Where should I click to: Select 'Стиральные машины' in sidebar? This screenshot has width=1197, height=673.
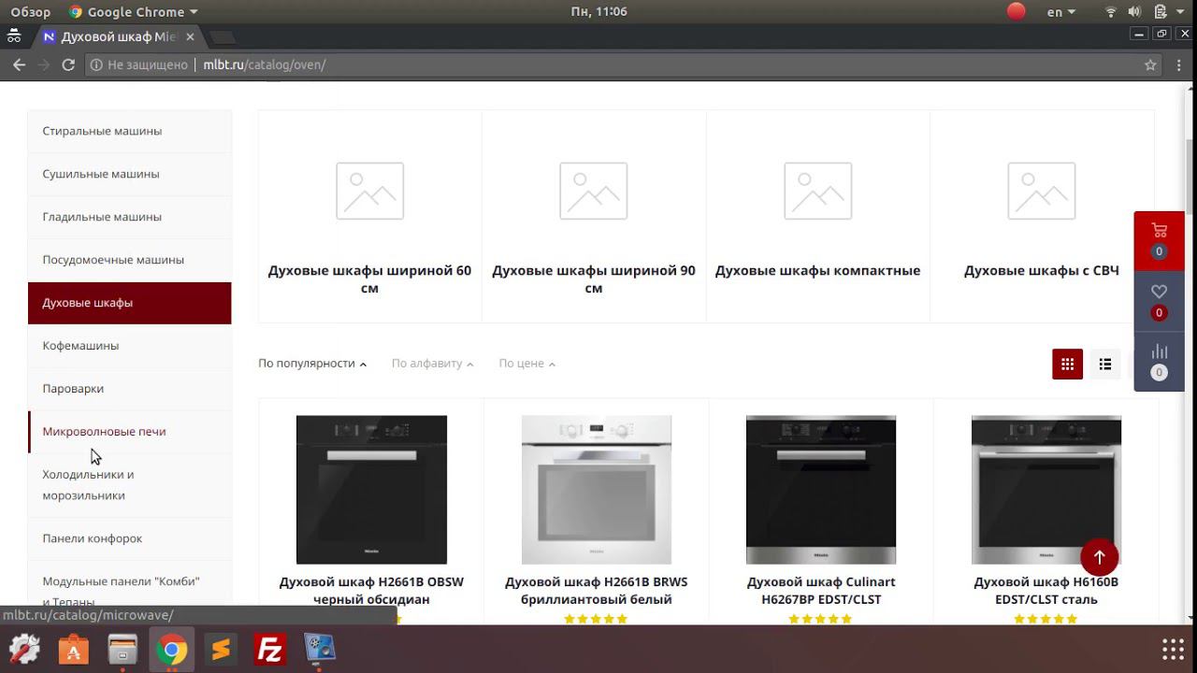pyautogui.click(x=130, y=131)
